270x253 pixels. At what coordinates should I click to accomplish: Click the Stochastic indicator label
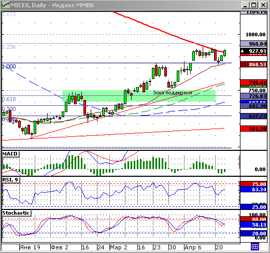16,213
